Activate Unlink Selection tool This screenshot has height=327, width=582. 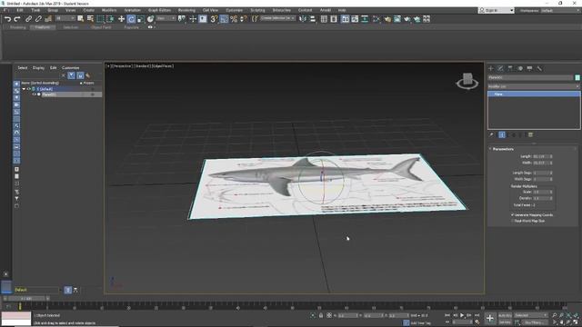(38, 19)
